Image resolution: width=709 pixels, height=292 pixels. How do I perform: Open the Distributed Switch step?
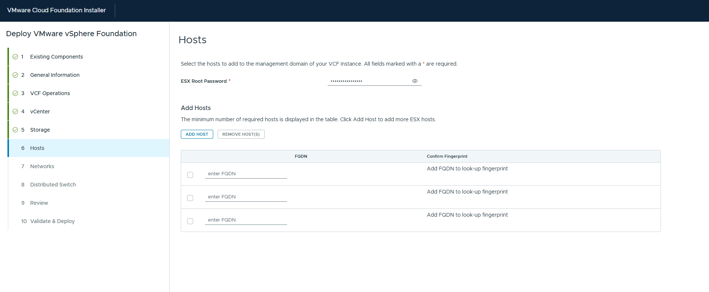53,185
